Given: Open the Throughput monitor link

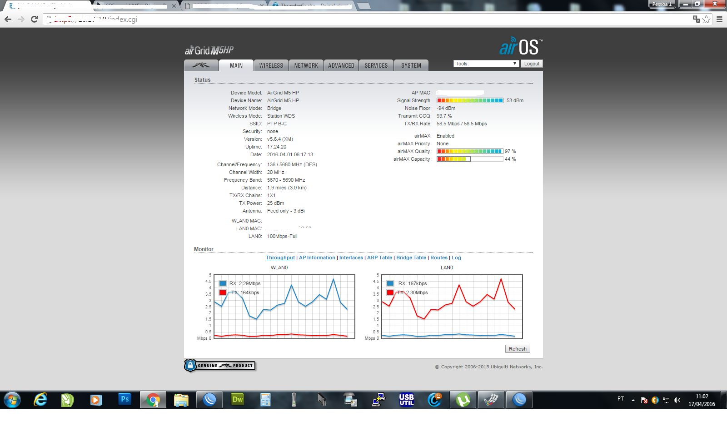Looking at the screenshot, I should pos(280,258).
